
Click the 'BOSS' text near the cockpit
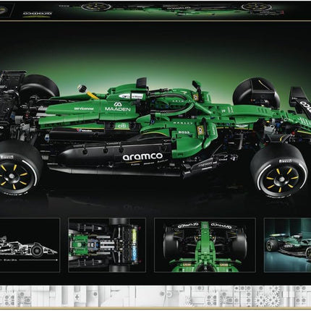[184, 132]
